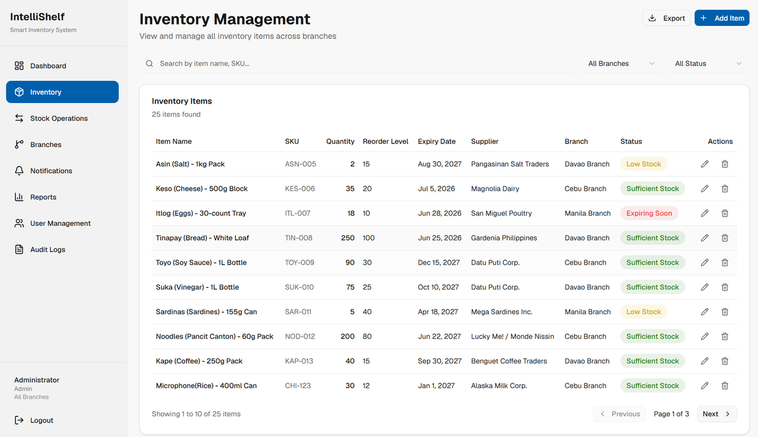This screenshot has height=437, width=758.
Task: Remove Itlog (Eggs) with trash icon
Action: click(725, 213)
